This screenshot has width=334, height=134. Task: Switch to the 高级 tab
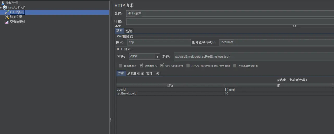coord(129,31)
